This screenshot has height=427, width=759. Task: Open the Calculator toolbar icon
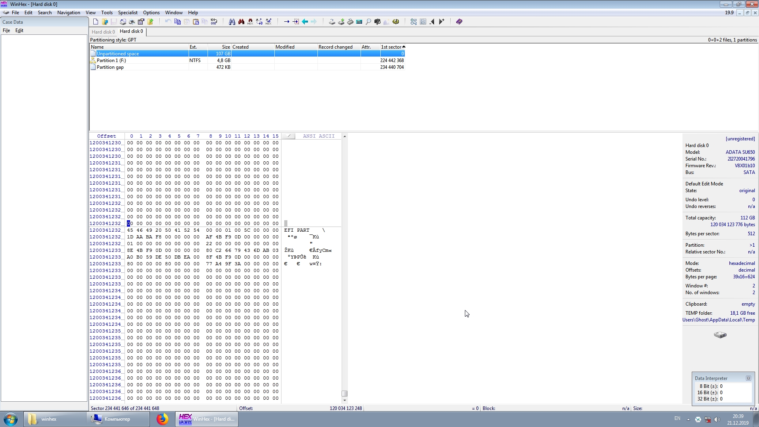[x=359, y=22]
